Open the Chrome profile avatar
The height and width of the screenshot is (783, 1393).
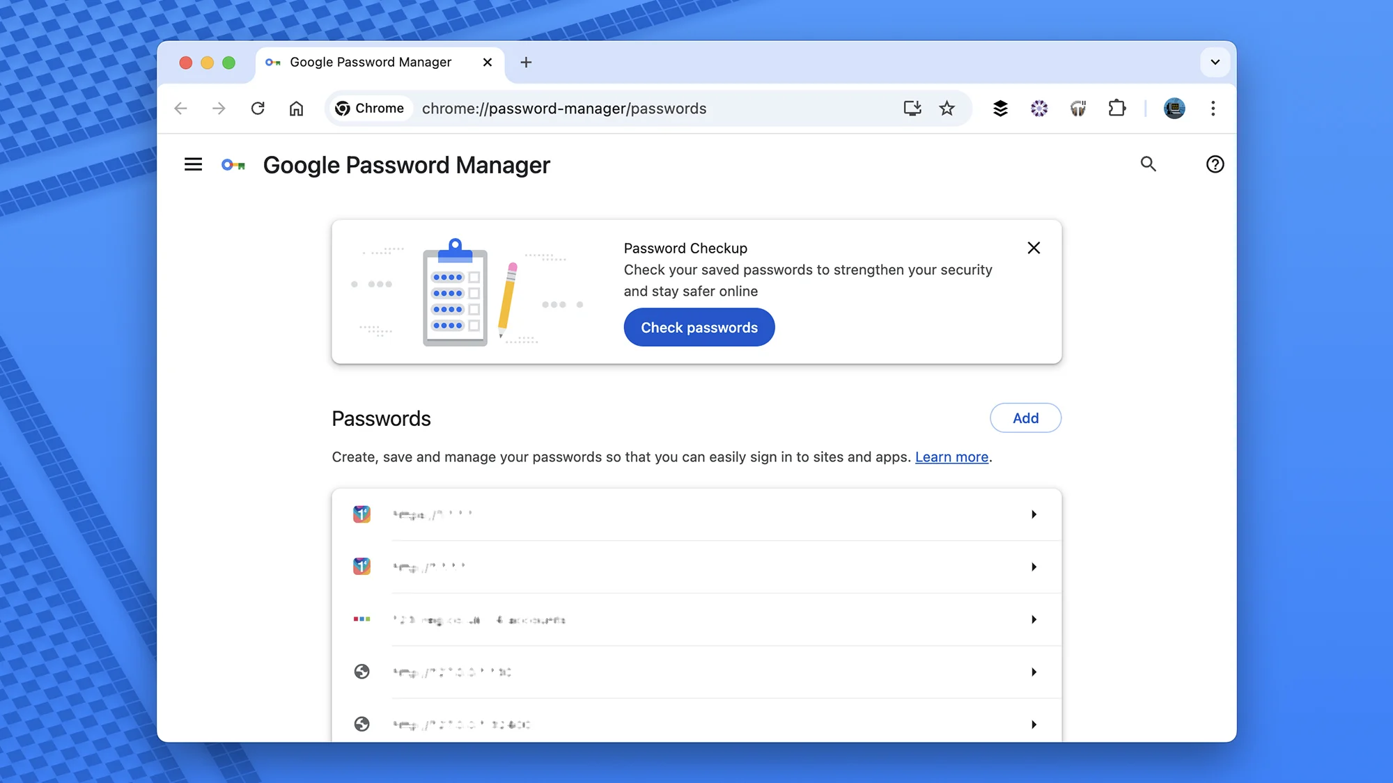[x=1174, y=109]
